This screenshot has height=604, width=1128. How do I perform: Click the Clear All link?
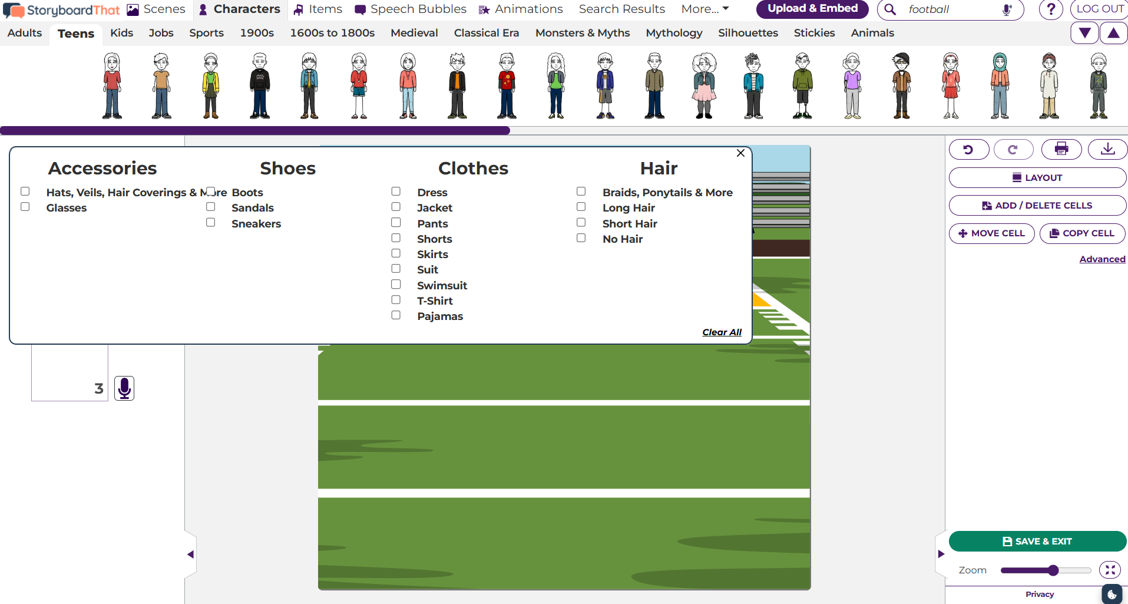click(x=722, y=332)
